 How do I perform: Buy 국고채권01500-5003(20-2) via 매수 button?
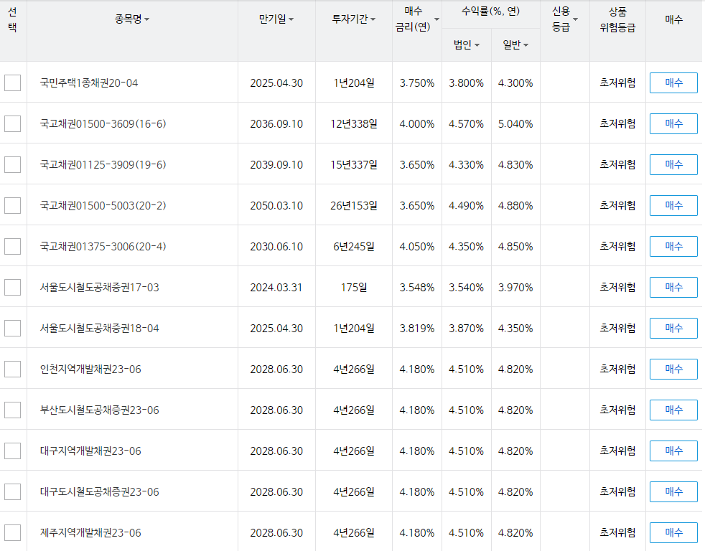click(x=673, y=205)
